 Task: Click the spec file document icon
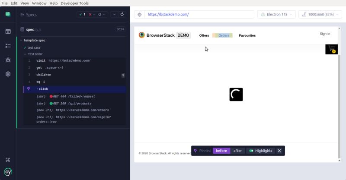click(x=22, y=29)
